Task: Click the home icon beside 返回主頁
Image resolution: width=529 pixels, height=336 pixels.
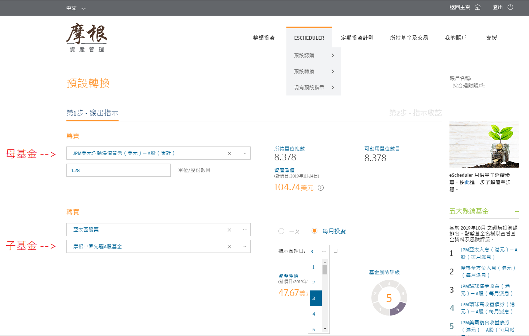Action: [x=478, y=7]
